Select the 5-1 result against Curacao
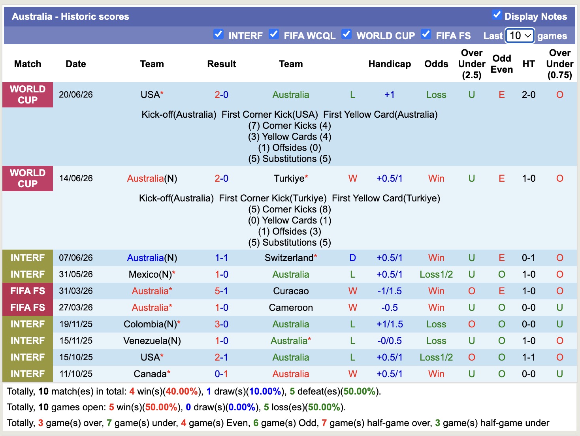 pos(221,291)
